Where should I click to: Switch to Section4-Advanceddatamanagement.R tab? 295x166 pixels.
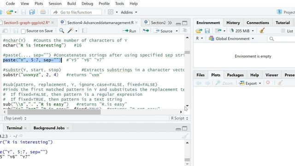pos(100,23)
